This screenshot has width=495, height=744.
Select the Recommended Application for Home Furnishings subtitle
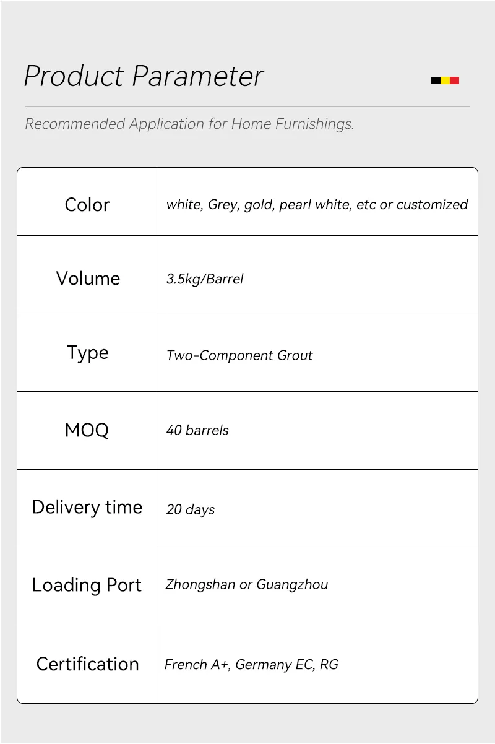(189, 124)
